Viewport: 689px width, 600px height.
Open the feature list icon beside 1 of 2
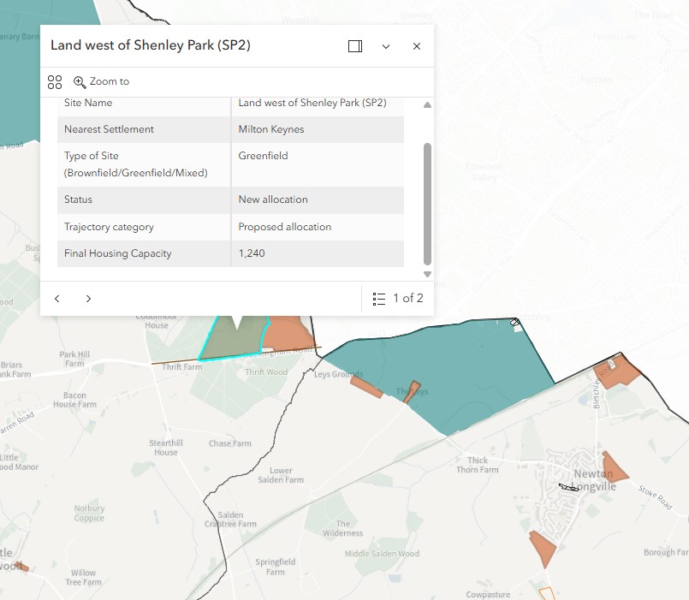(379, 299)
